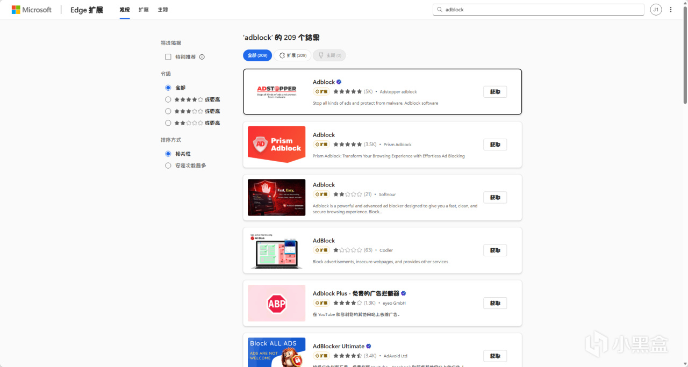This screenshot has height=367, width=688.
Task: Tick the 特别推荐 checkbox
Action: coord(168,57)
